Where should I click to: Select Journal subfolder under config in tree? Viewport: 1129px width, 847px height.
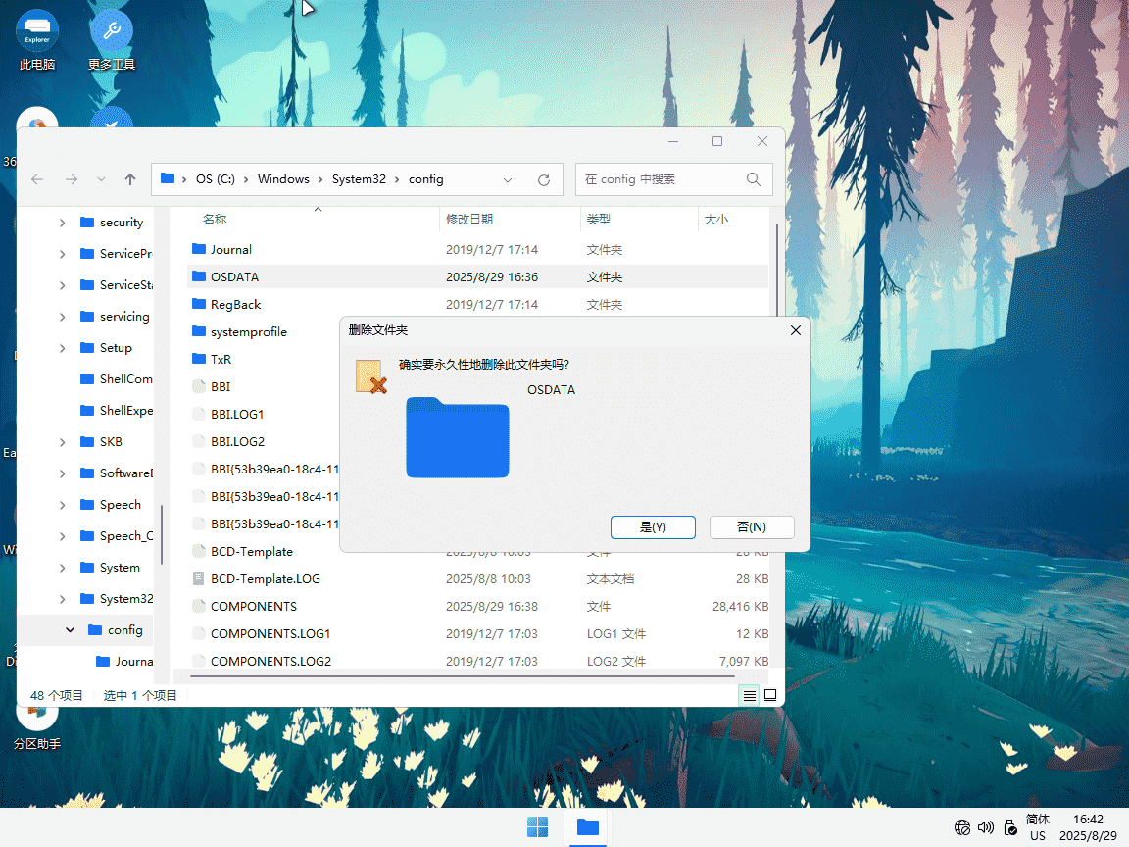tap(123, 661)
